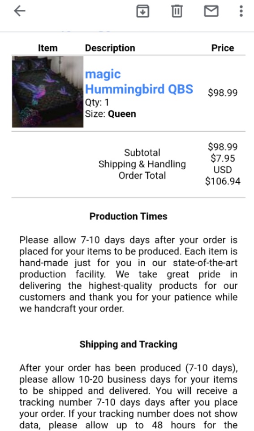
Task: Select the Description column header
Action: point(110,48)
